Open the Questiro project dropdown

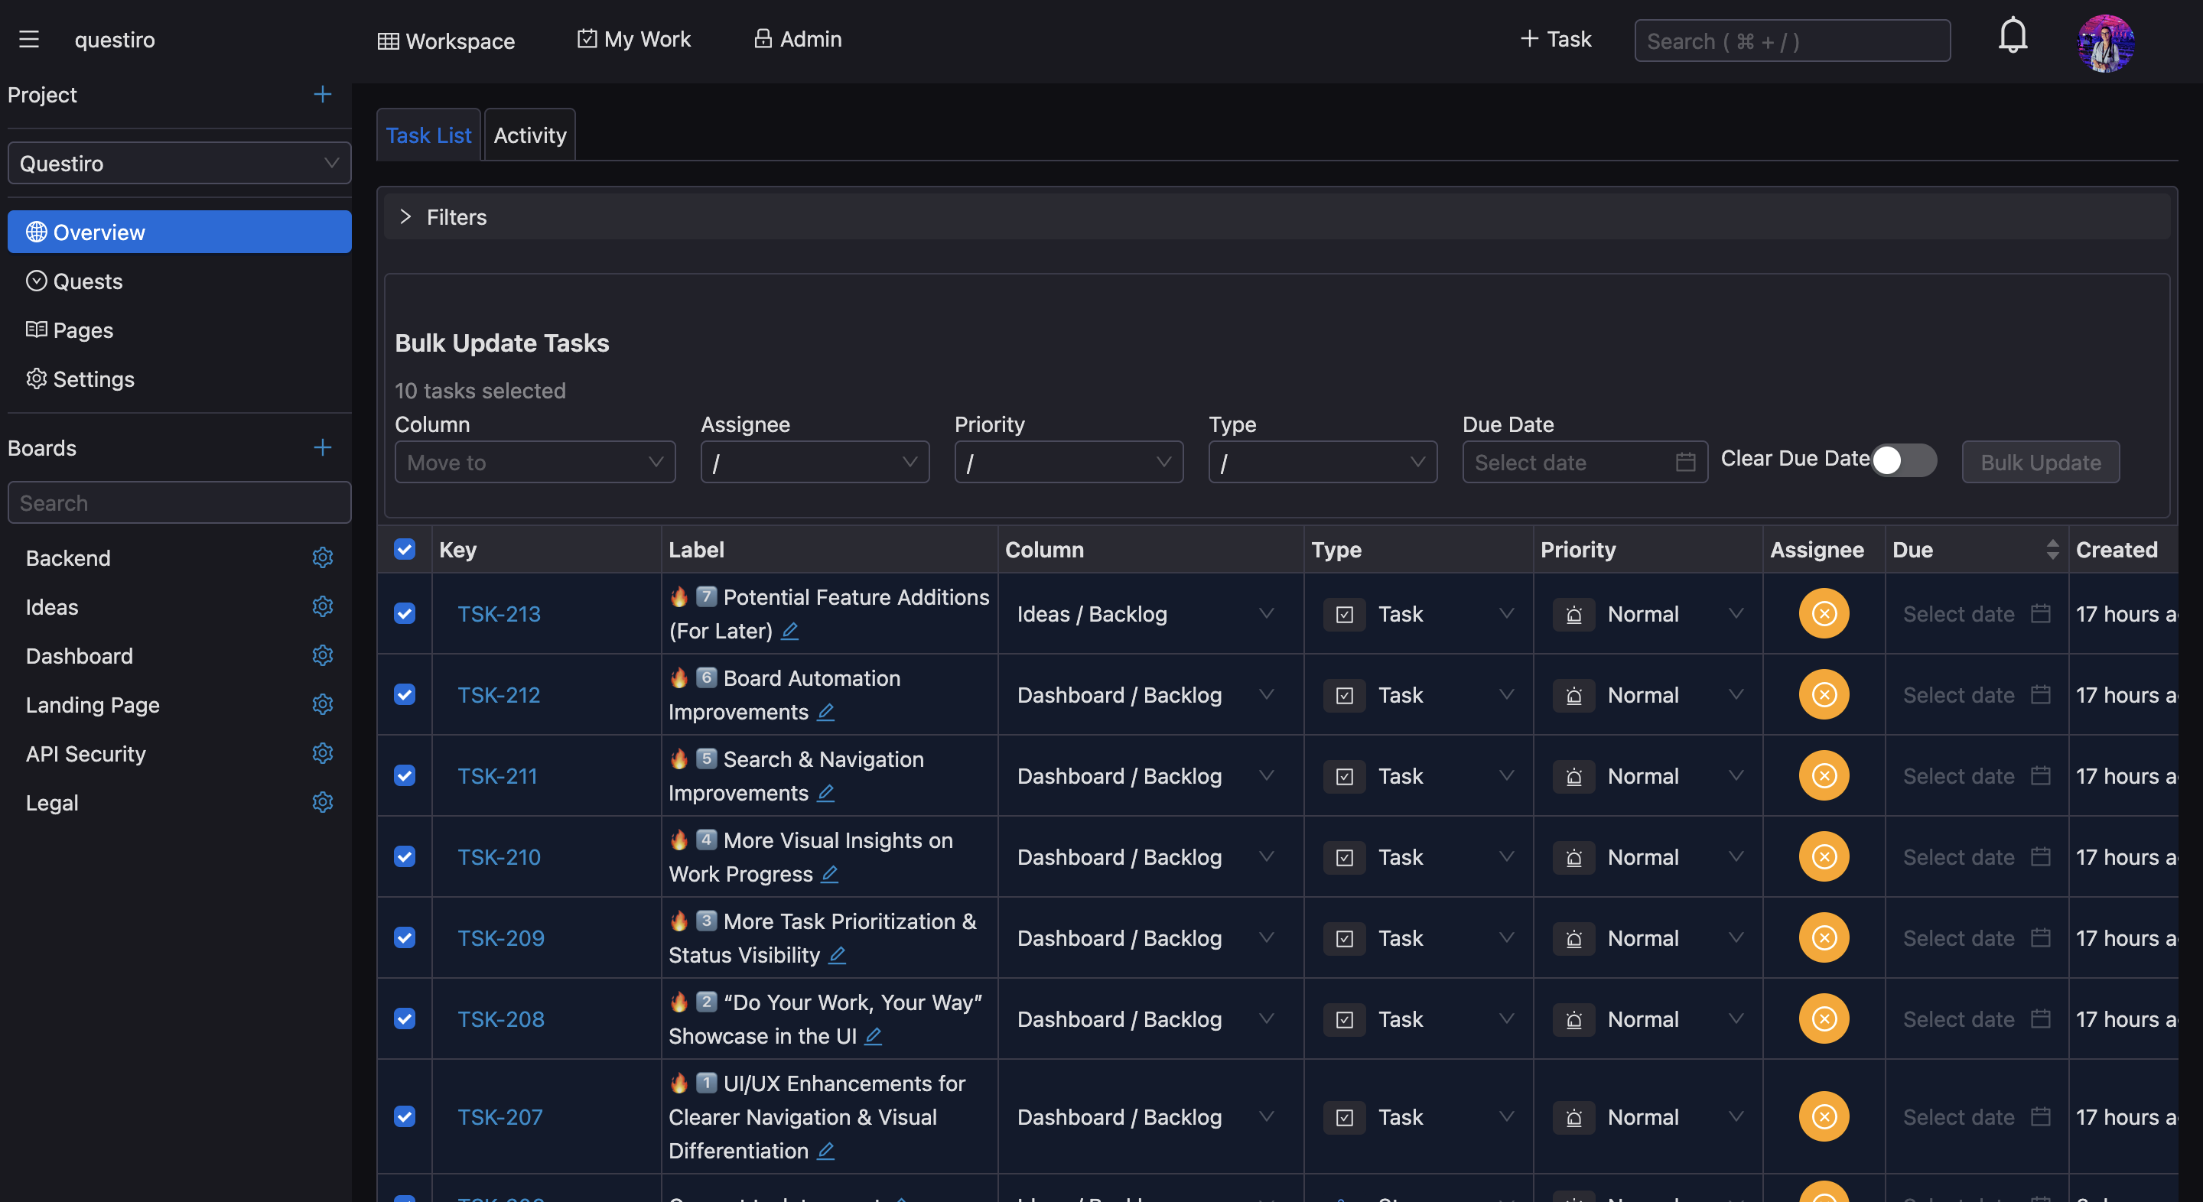click(x=180, y=164)
